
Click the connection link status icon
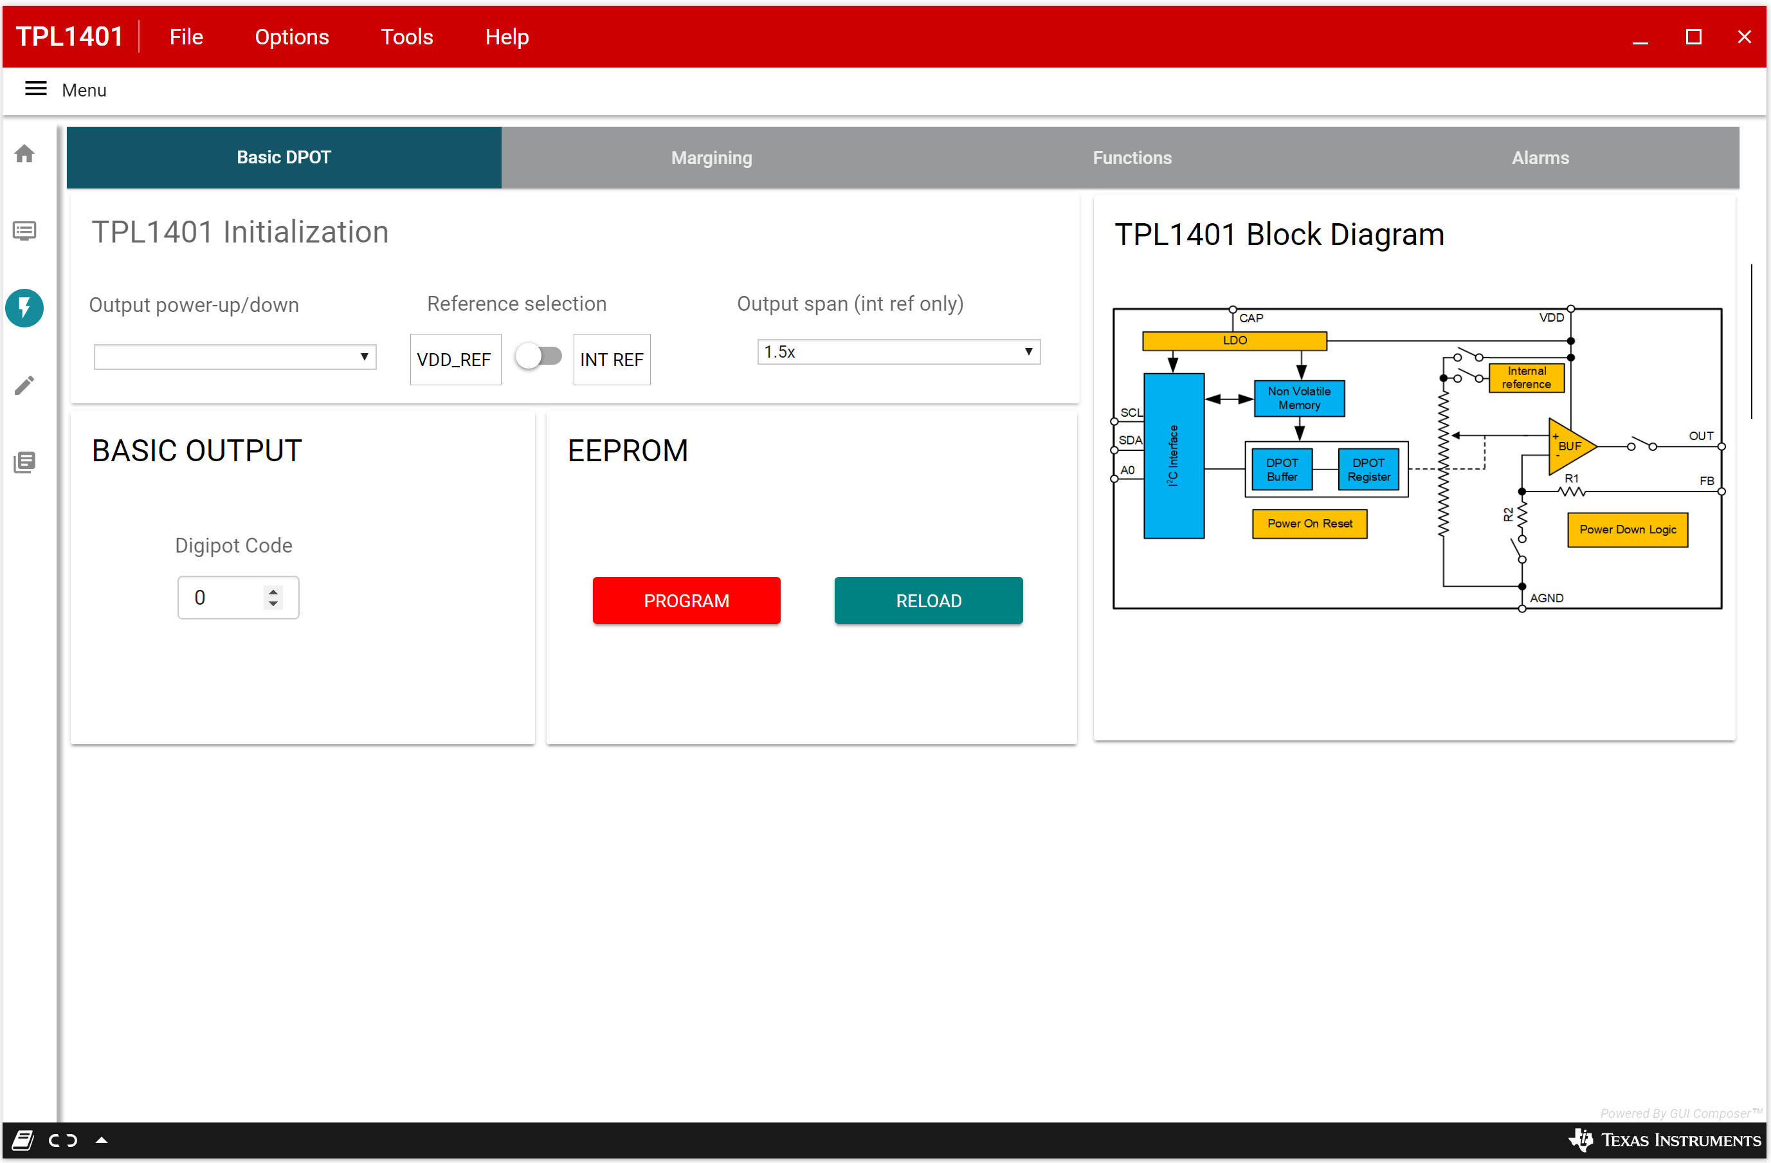pos(63,1140)
